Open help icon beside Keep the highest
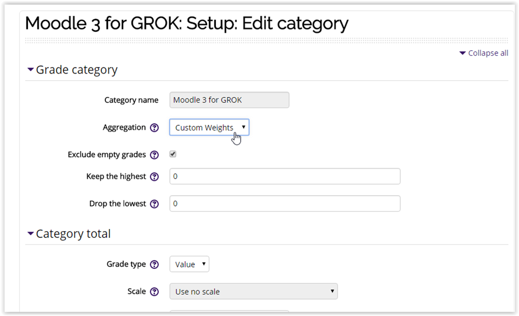Viewport: 519px width, 316px height. (154, 177)
